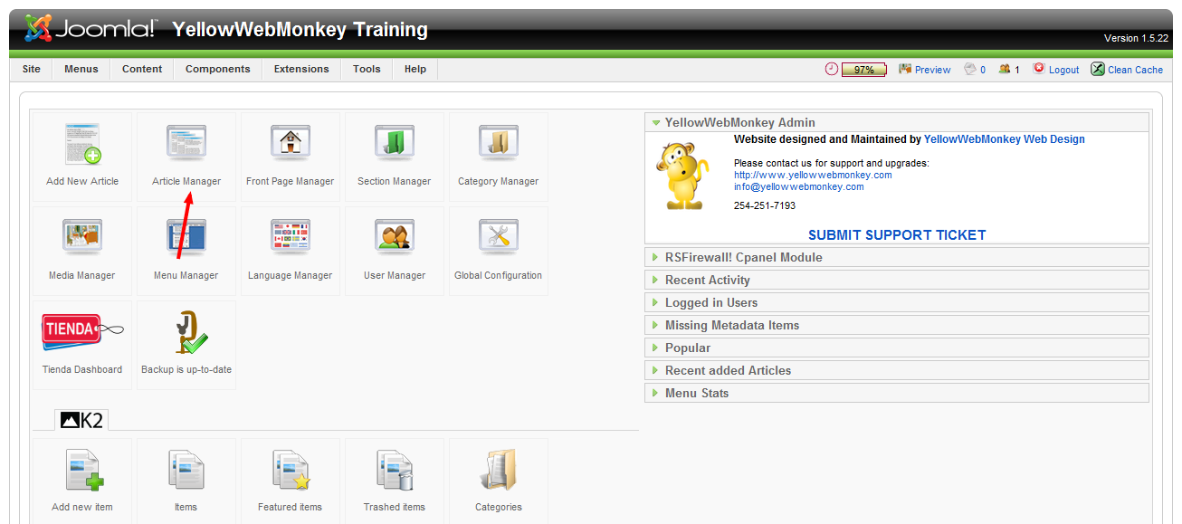1182x524 pixels.
Task: Expand the Logged in Users panel
Action: coord(897,302)
